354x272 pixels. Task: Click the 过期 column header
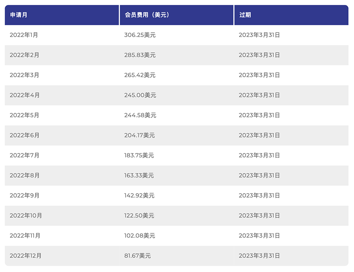pos(245,15)
